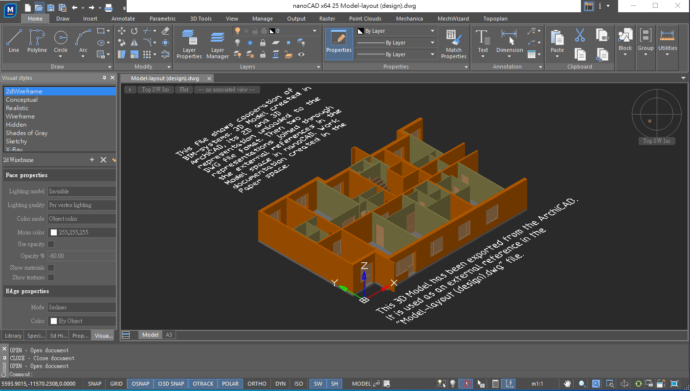Click the Top SW Iso viewport button

point(156,90)
